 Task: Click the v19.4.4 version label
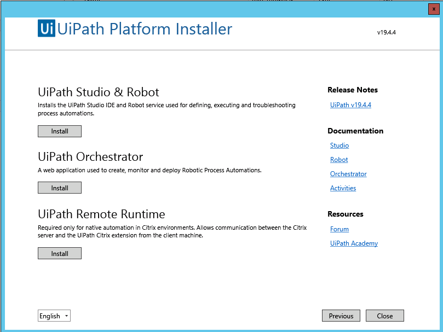[386, 32]
